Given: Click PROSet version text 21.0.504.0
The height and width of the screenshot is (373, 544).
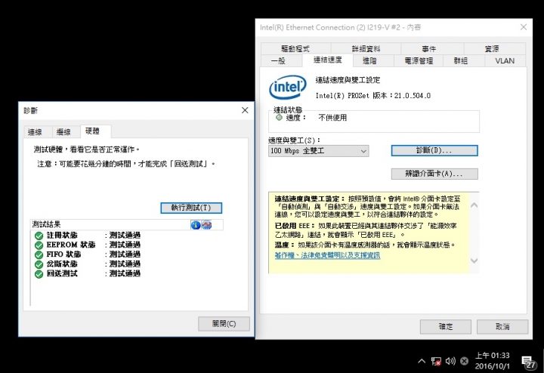Looking at the screenshot, I should pyautogui.click(x=413, y=96).
